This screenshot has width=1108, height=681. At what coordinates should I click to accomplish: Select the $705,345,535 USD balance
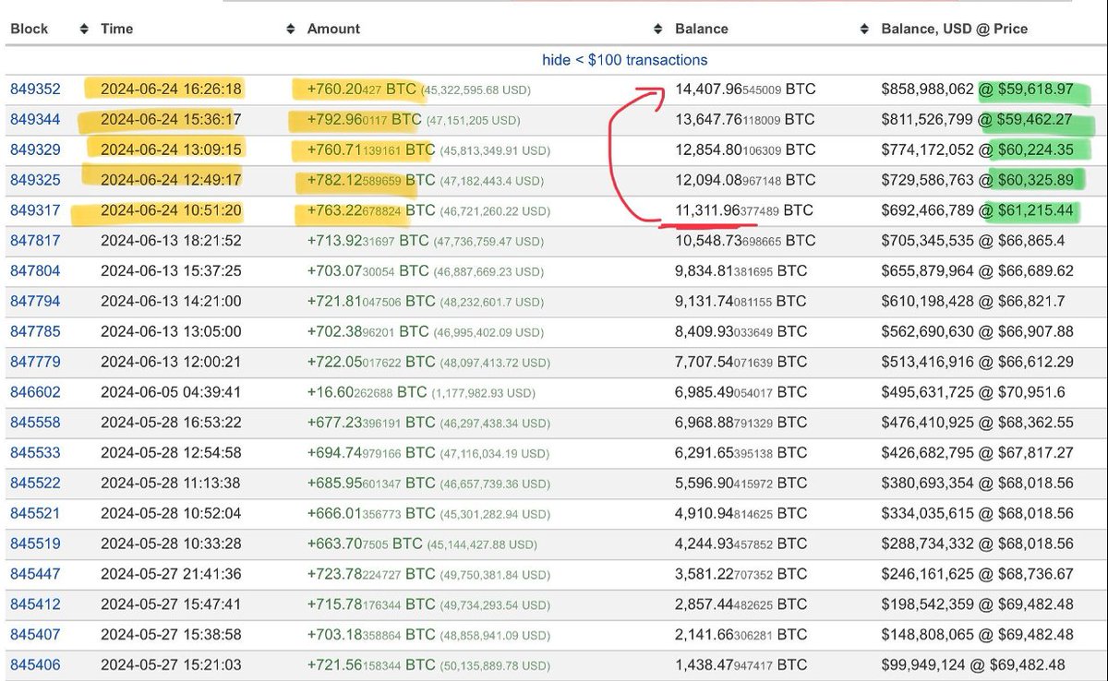(928, 241)
